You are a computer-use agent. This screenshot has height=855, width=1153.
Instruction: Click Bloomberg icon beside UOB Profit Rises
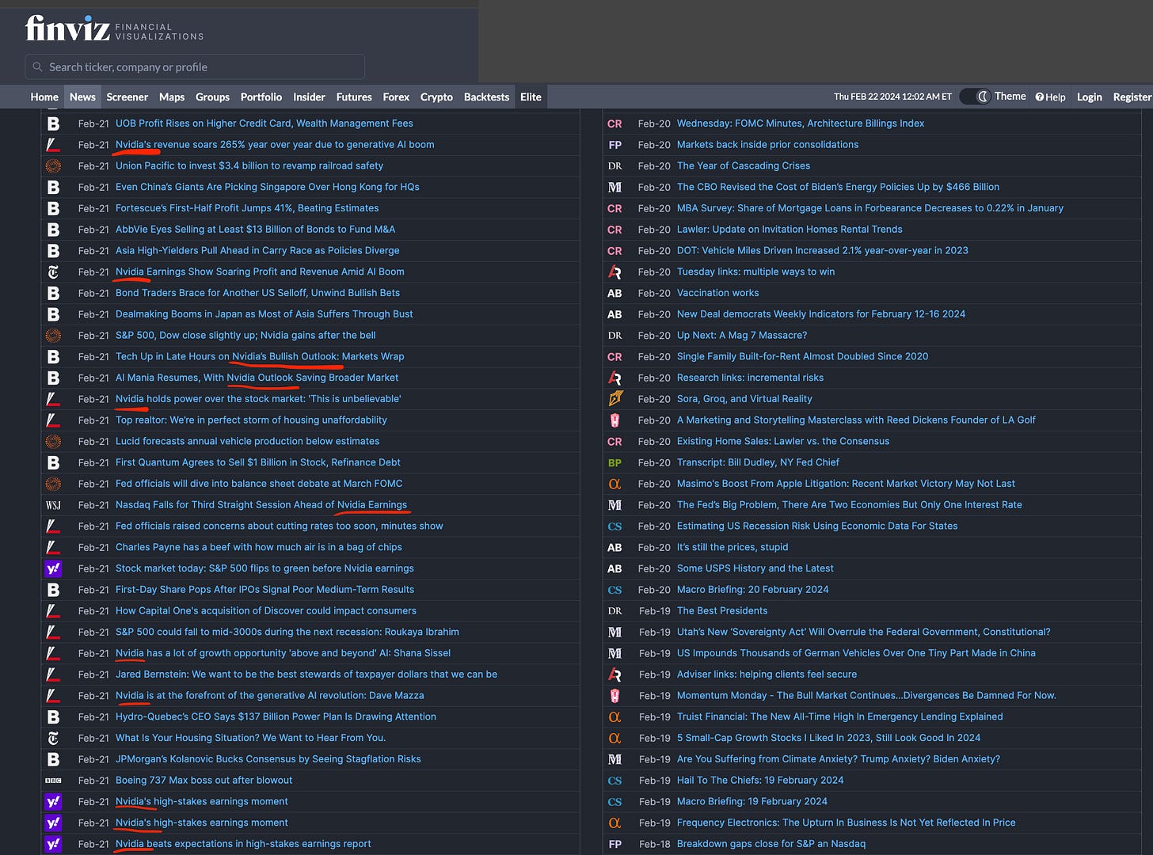click(x=53, y=123)
